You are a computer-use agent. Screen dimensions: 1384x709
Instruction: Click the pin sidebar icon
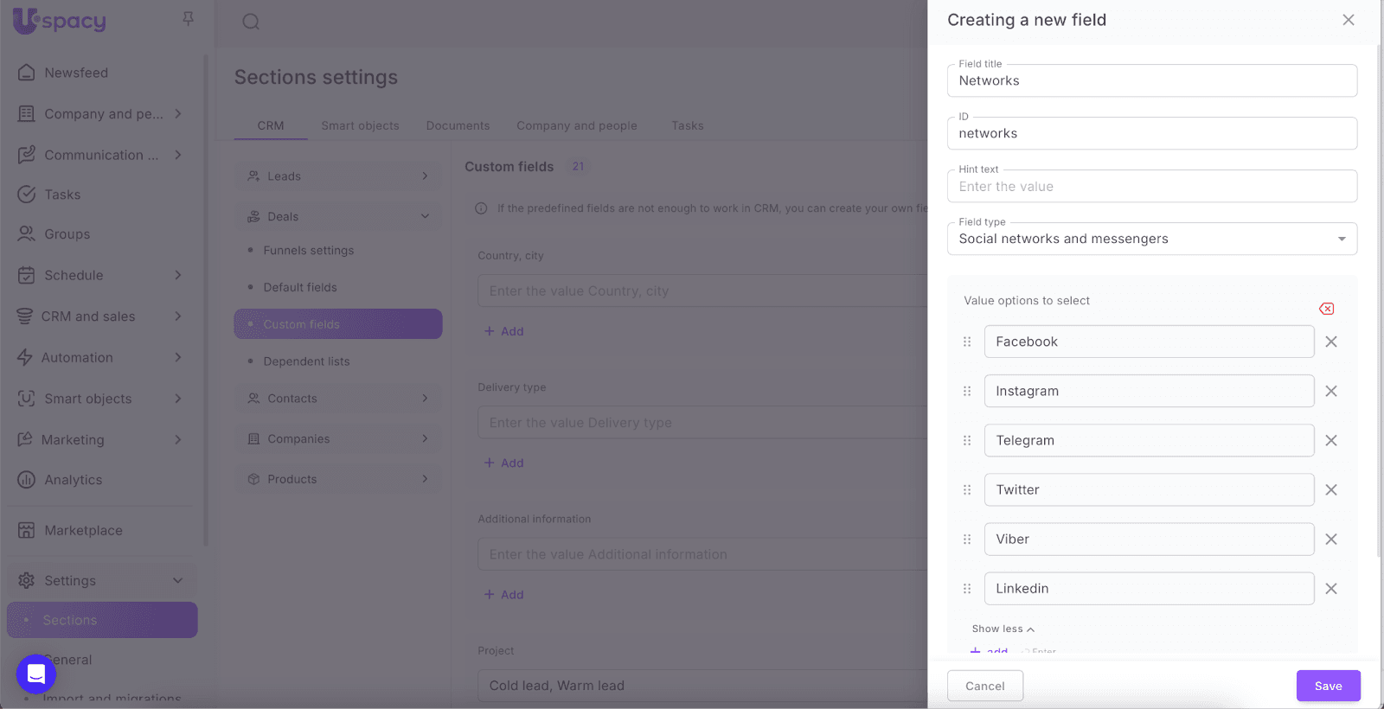[x=188, y=19]
